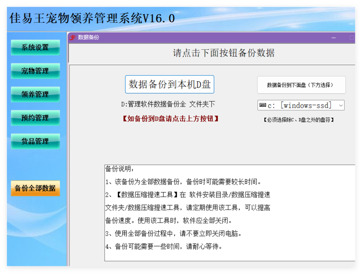Click the text 请点击下面按钮备份数据
Image resolution: width=362 pixels, height=273 pixels.
click(224, 53)
